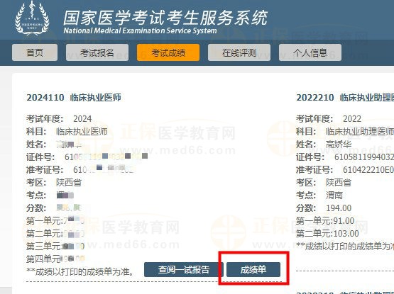Click the 第二单元:103.00 score line
This screenshot has height=294, width=394.
click(327, 234)
